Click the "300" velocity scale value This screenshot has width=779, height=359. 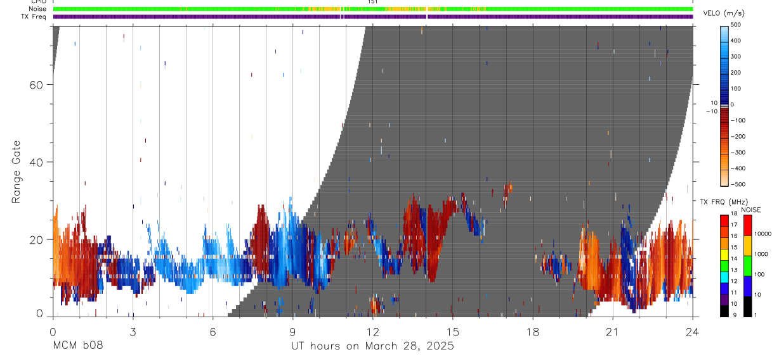[736, 56]
